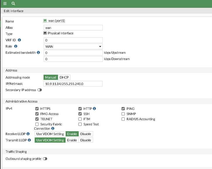The width and height of the screenshot is (212, 169).
Task: Open the hamburger navigation menu
Action: click(5, 4)
